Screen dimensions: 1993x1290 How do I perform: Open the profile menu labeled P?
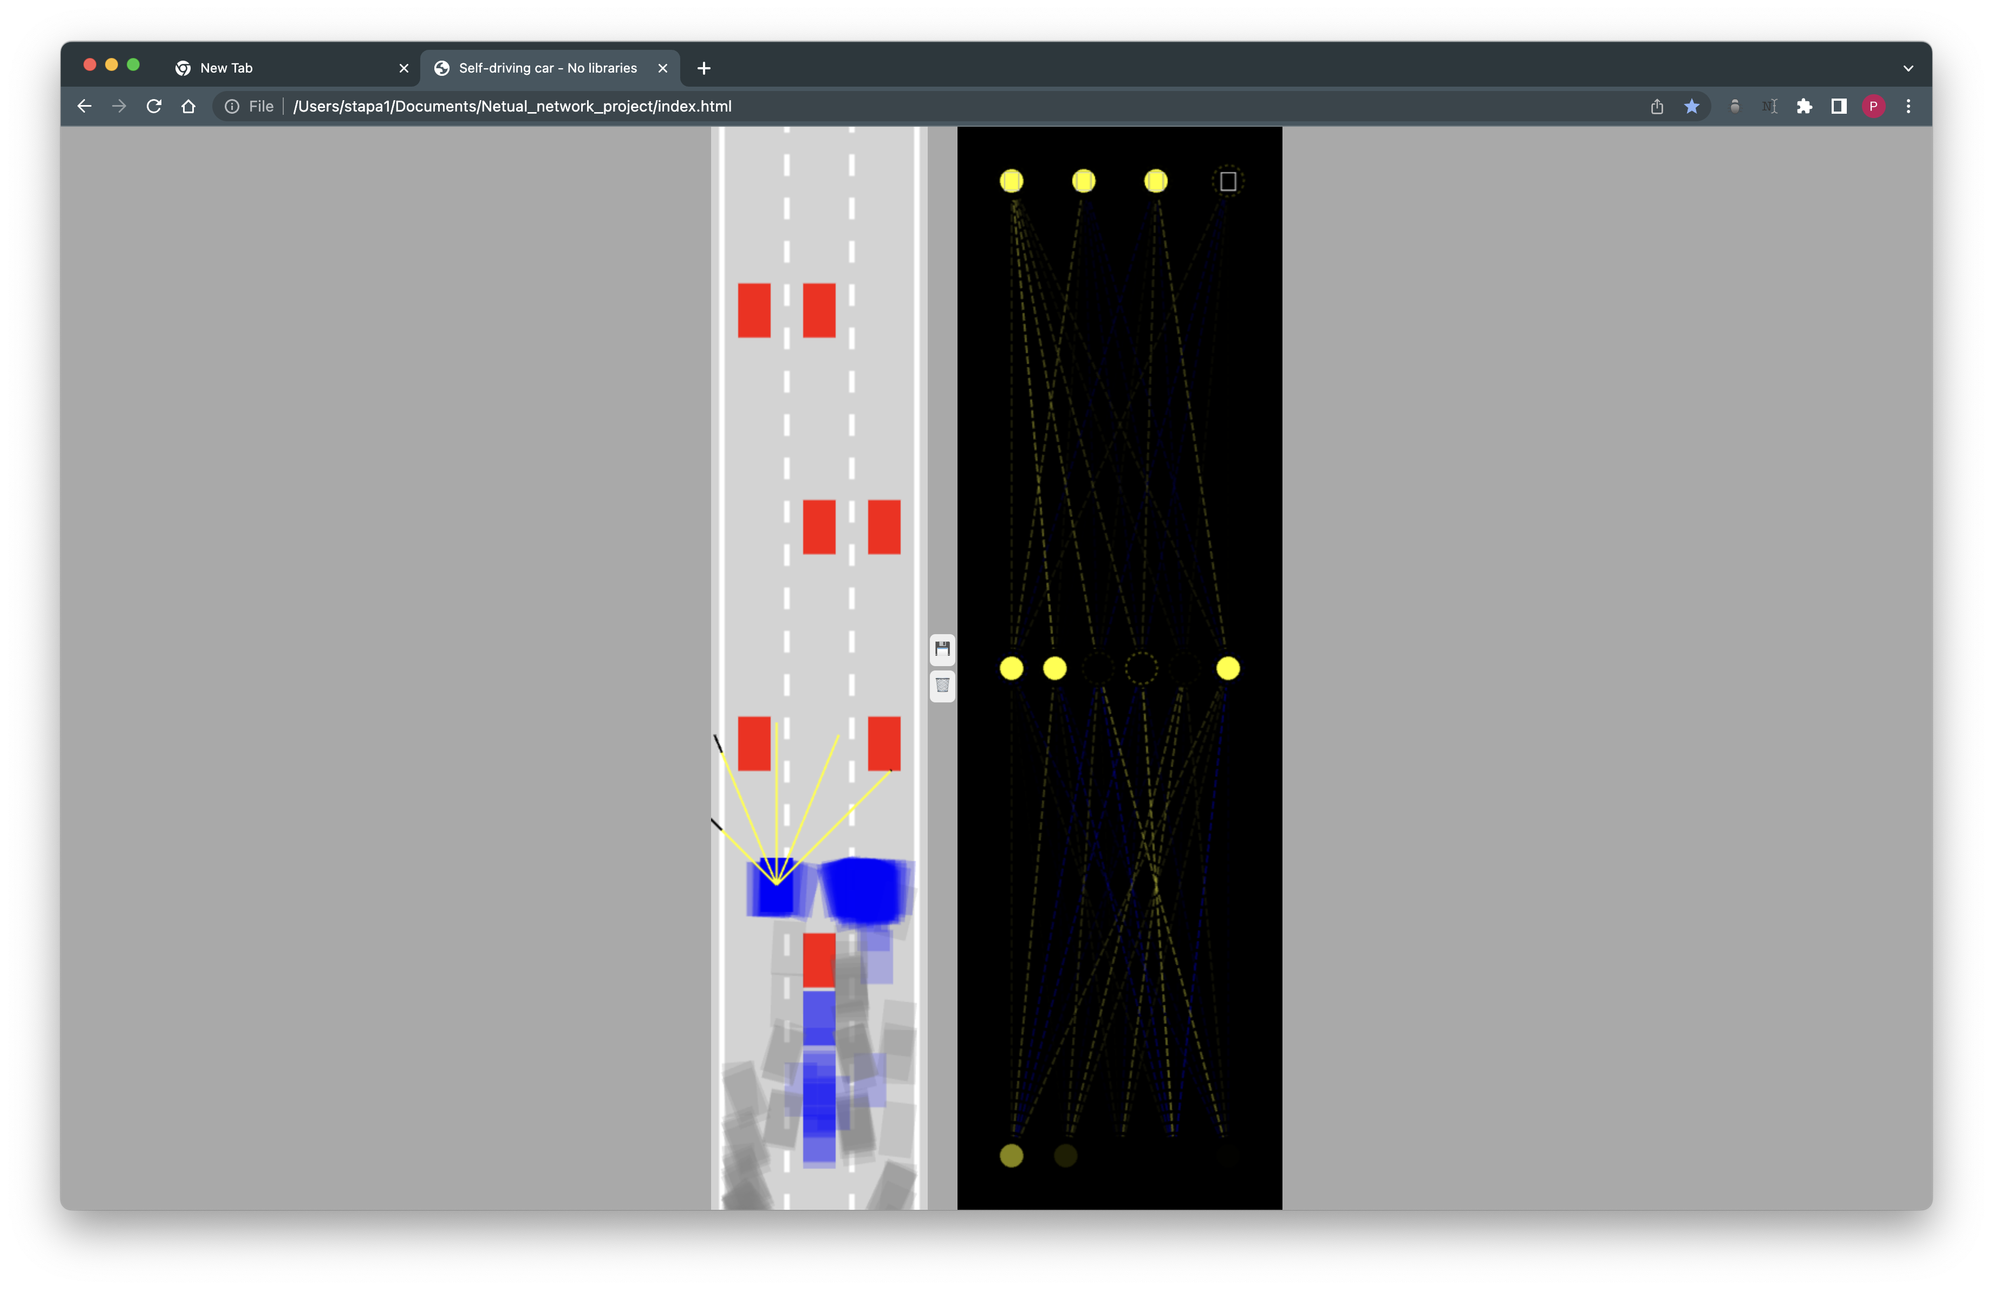coord(1873,106)
